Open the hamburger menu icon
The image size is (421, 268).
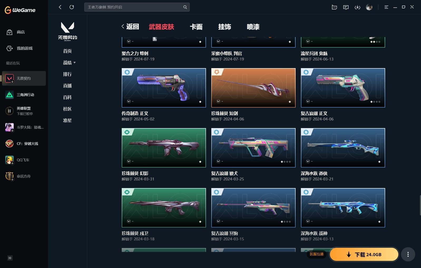(386, 7)
